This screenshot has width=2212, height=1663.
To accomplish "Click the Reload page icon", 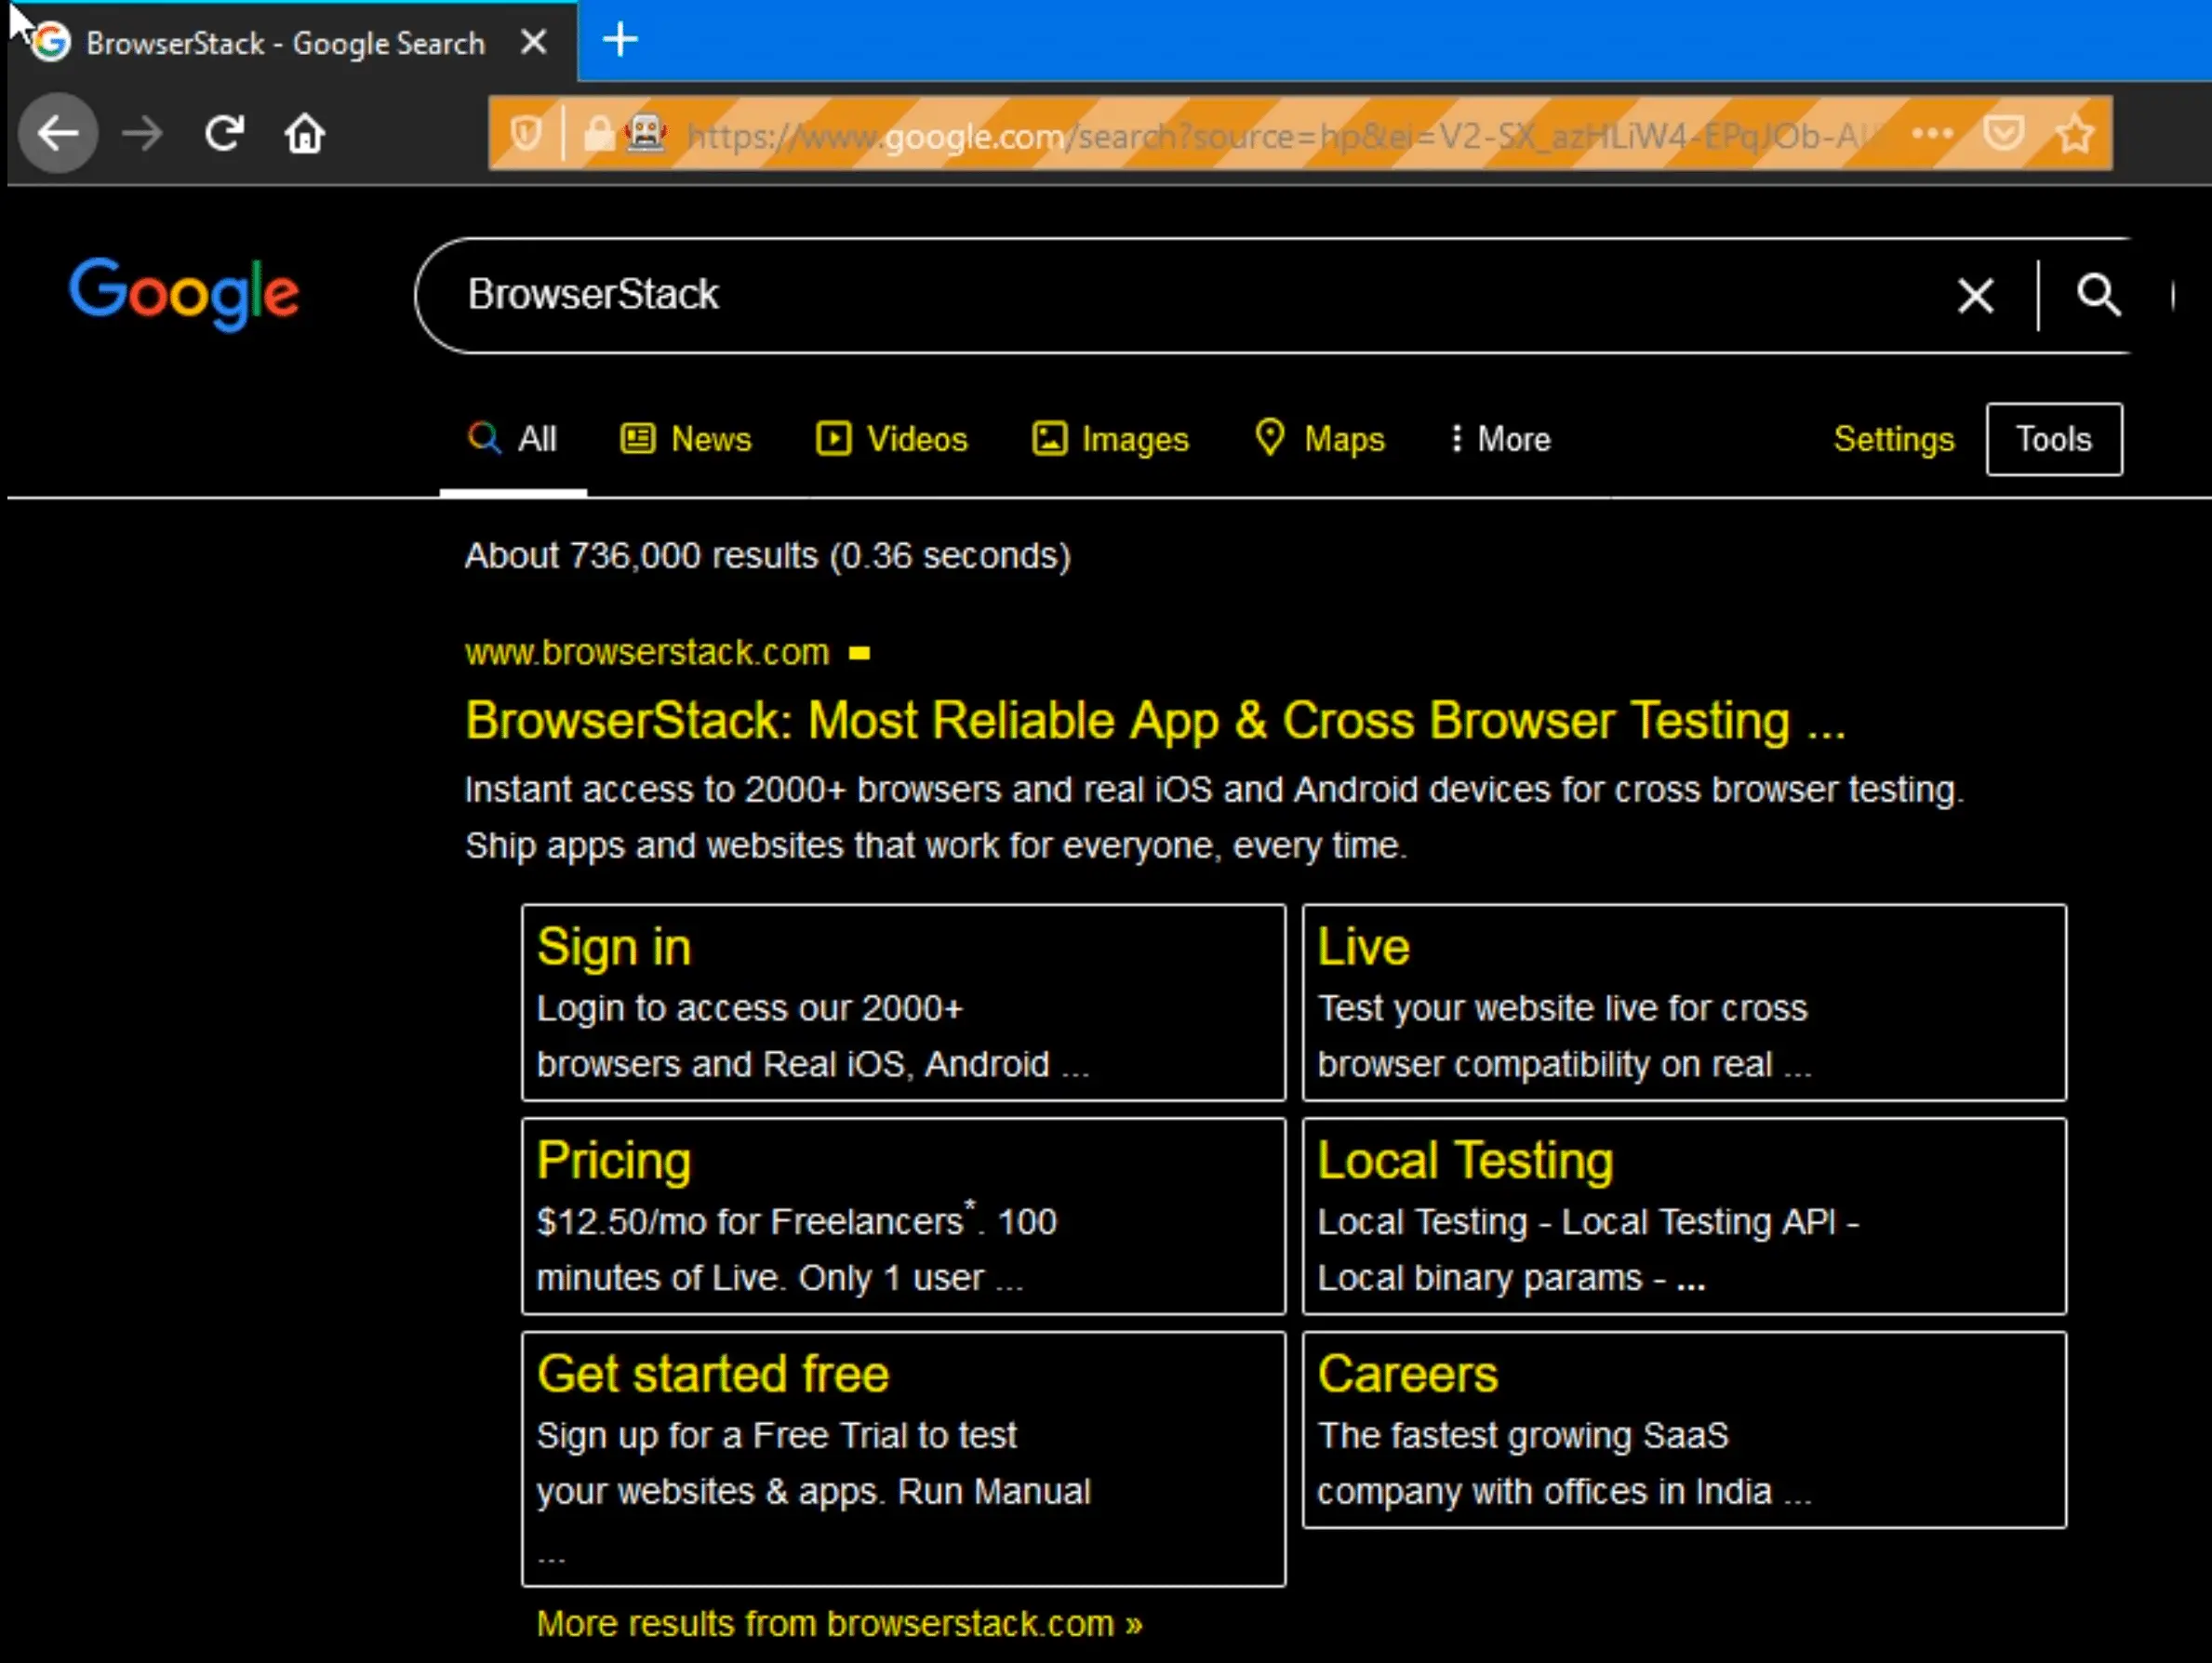I will pos(224,133).
